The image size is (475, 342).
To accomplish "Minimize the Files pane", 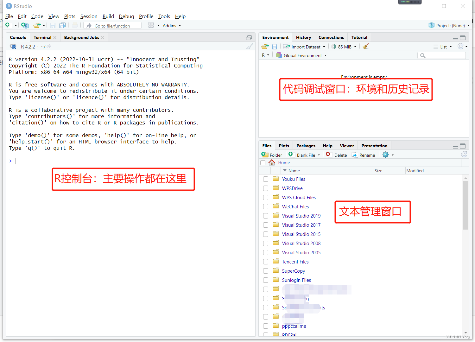I will click(x=455, y=147).
